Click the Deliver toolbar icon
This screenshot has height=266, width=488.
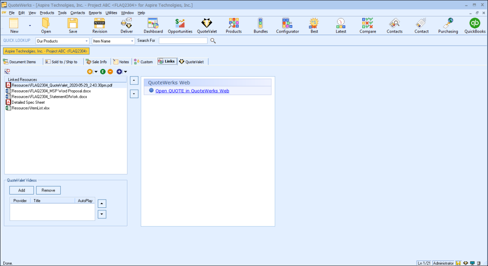tap(127, 26)
